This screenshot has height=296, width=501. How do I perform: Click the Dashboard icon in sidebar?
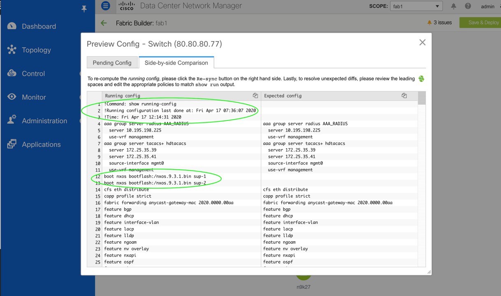click(x=12, y=26)
